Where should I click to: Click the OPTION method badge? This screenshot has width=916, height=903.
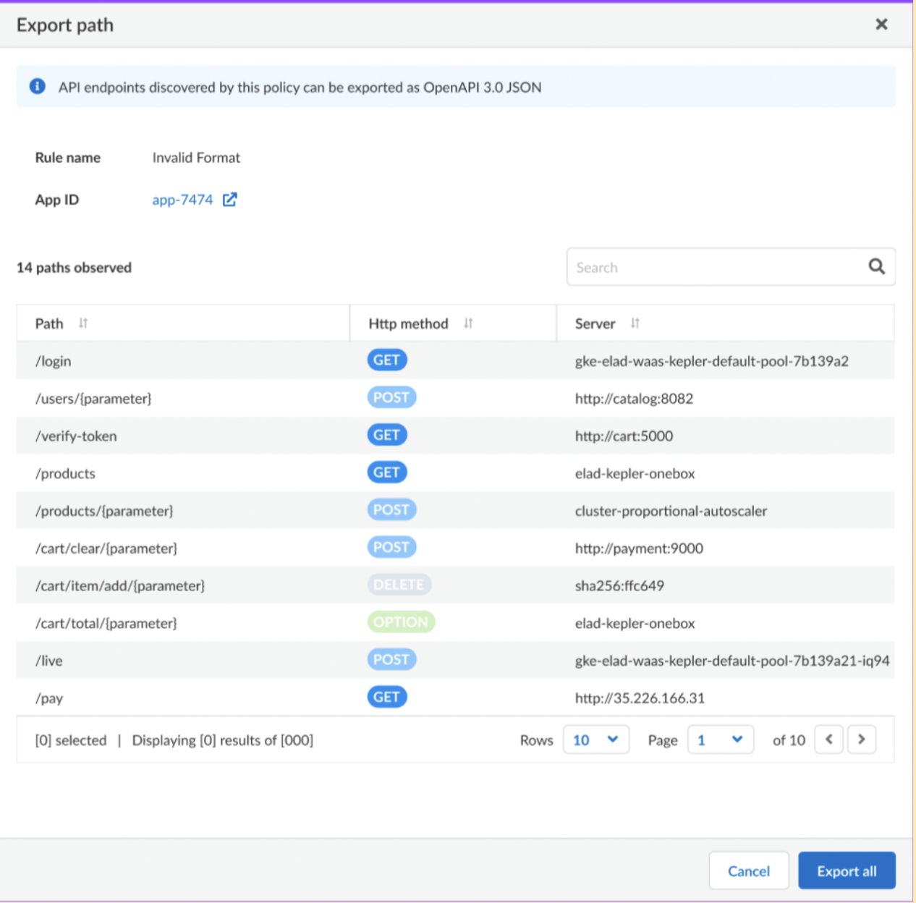pos(401,622)
